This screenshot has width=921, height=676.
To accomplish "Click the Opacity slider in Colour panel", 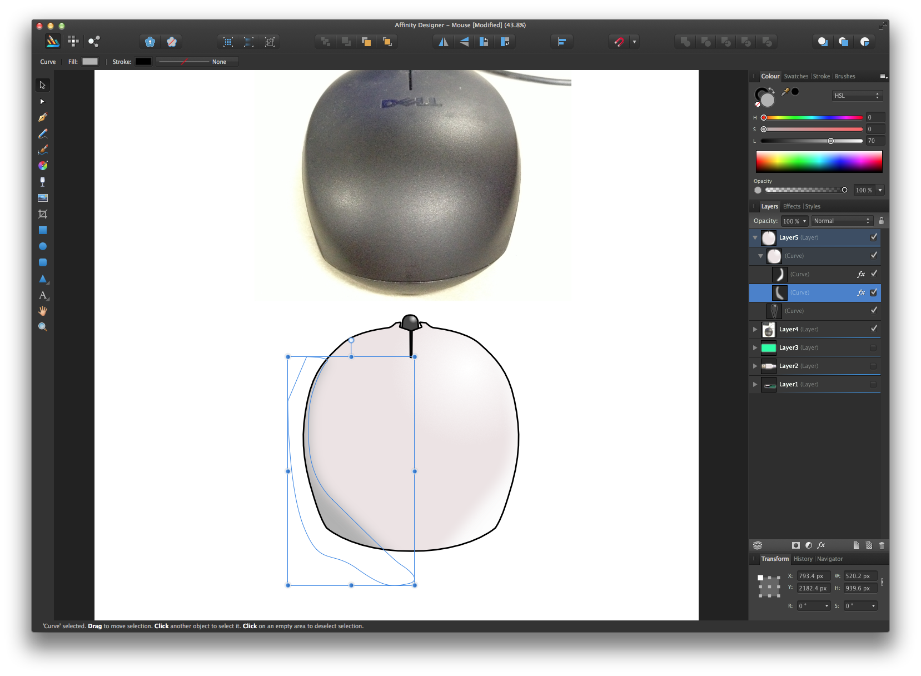I will 805,190.
